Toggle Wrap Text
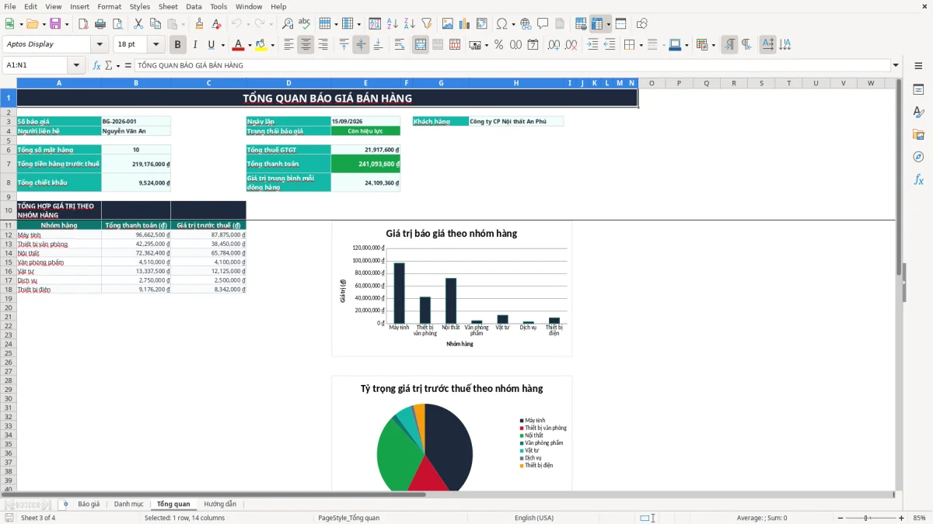 click(x=400, y=44)
